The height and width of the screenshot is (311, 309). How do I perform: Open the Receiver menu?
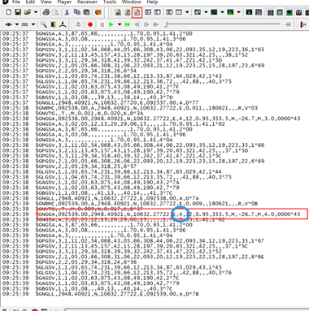tap(87, 2)
